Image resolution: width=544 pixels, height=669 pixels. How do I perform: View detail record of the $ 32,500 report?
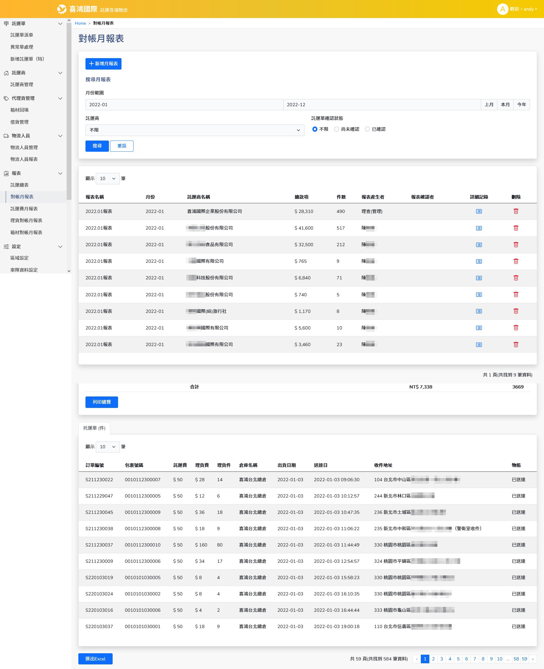tap(479, 244)
